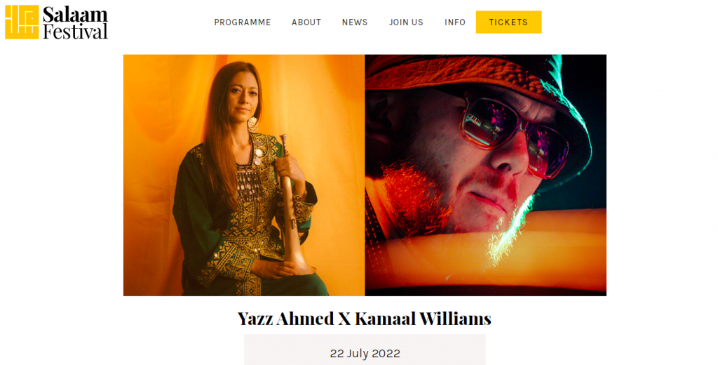Click the Yazz Ahmed name in the heading
The image size is (718, 365).
286,319
